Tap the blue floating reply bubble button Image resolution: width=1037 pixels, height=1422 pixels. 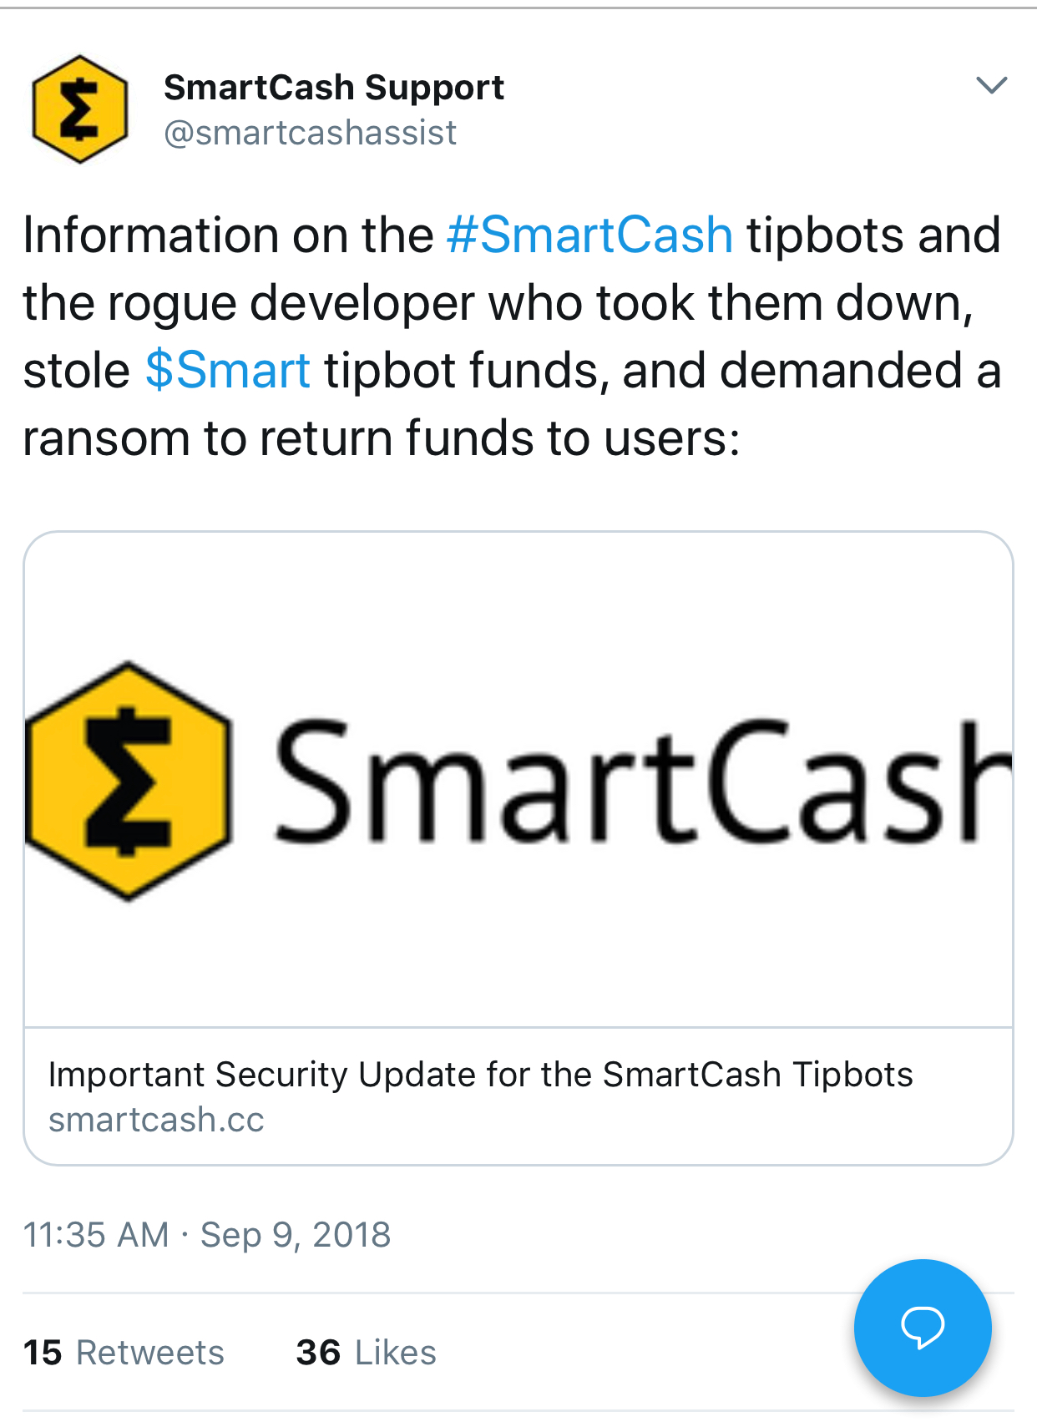tap(923, 1327)
